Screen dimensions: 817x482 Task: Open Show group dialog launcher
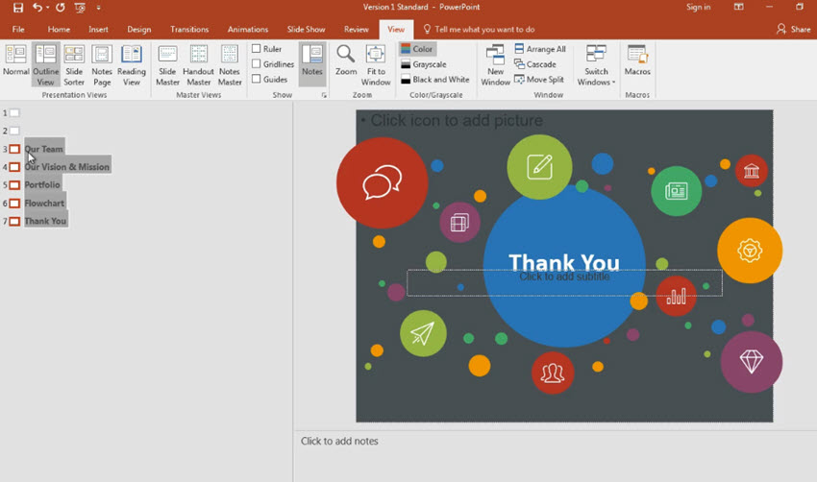point(324,95)
